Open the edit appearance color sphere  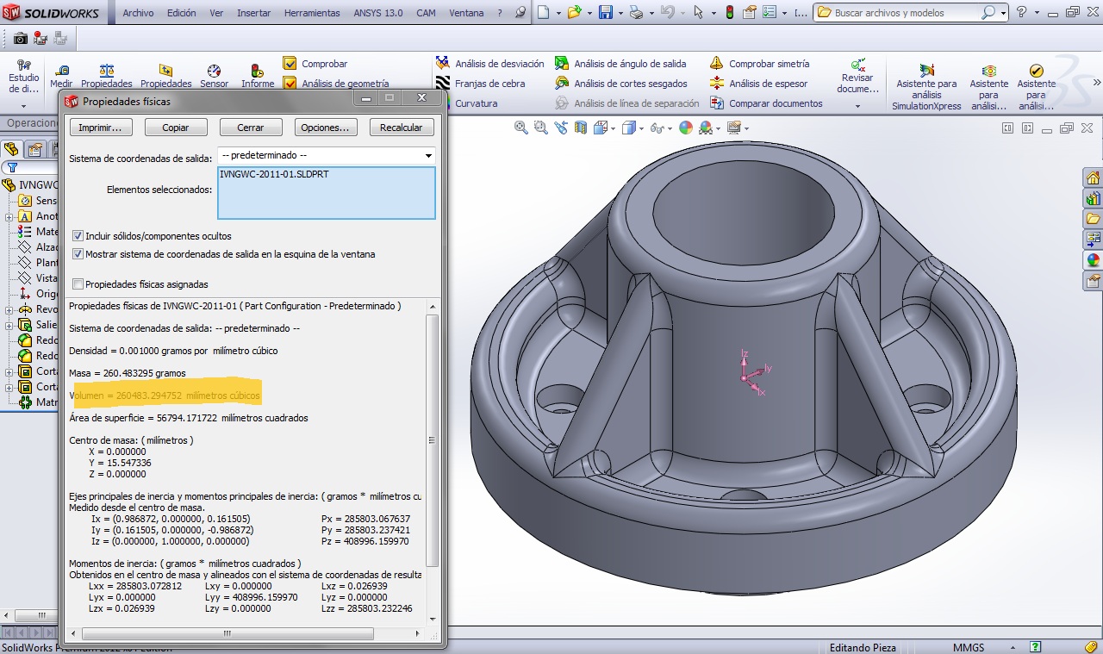point(686,128)
